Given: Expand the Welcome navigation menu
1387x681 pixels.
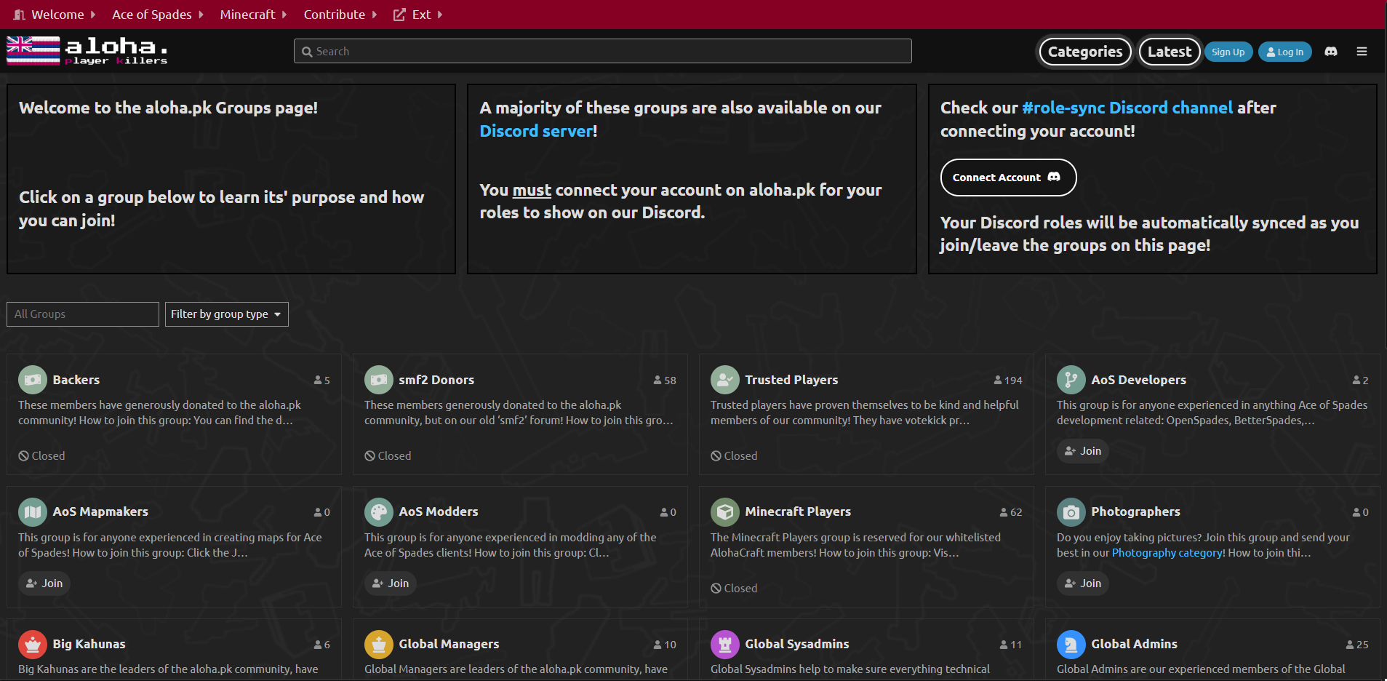Looking at the screenshot, I should click(x=55, y=15).
